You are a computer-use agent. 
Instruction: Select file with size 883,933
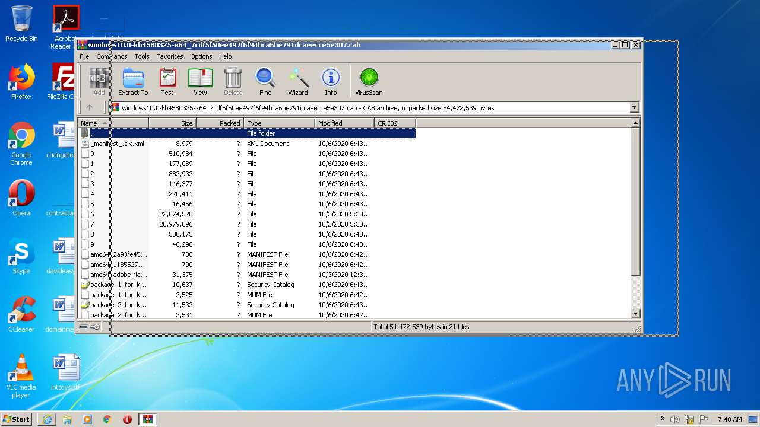(247, 174)
